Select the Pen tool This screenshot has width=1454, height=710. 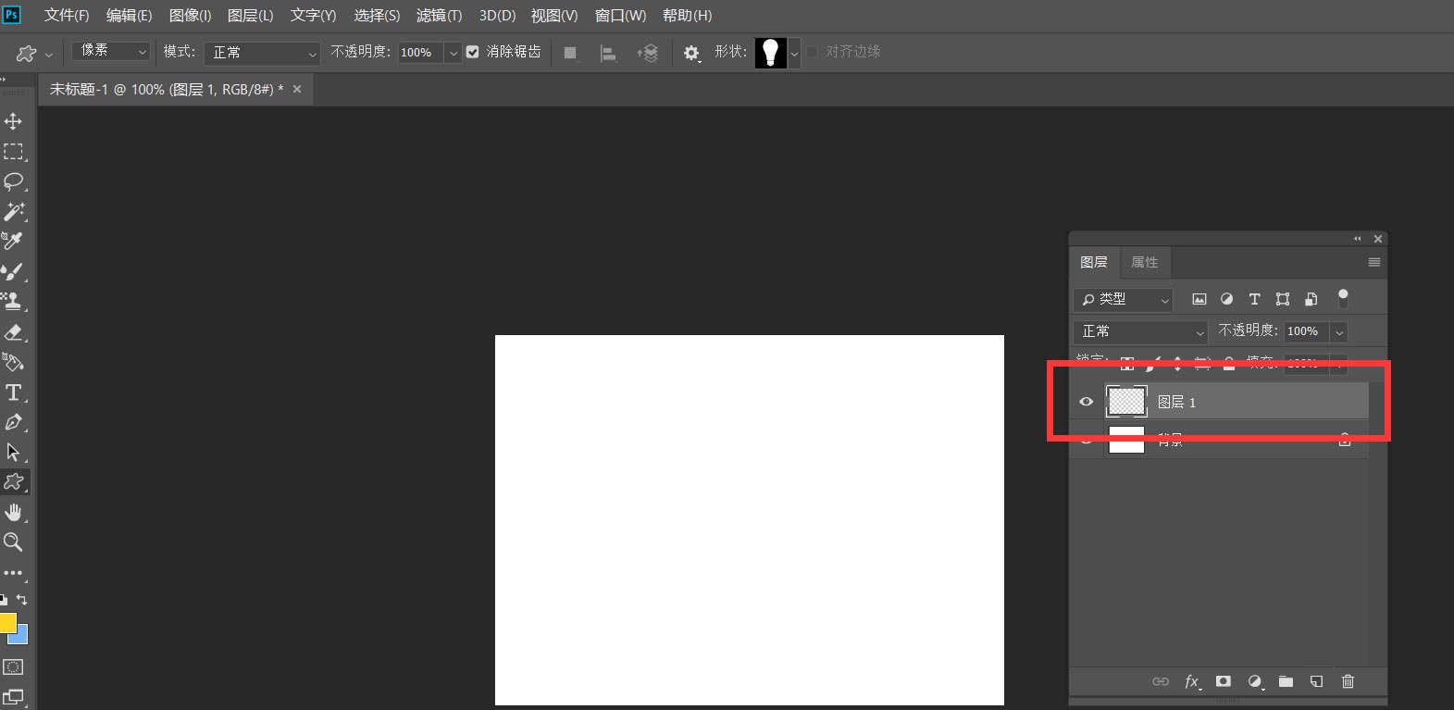[13, 422]
